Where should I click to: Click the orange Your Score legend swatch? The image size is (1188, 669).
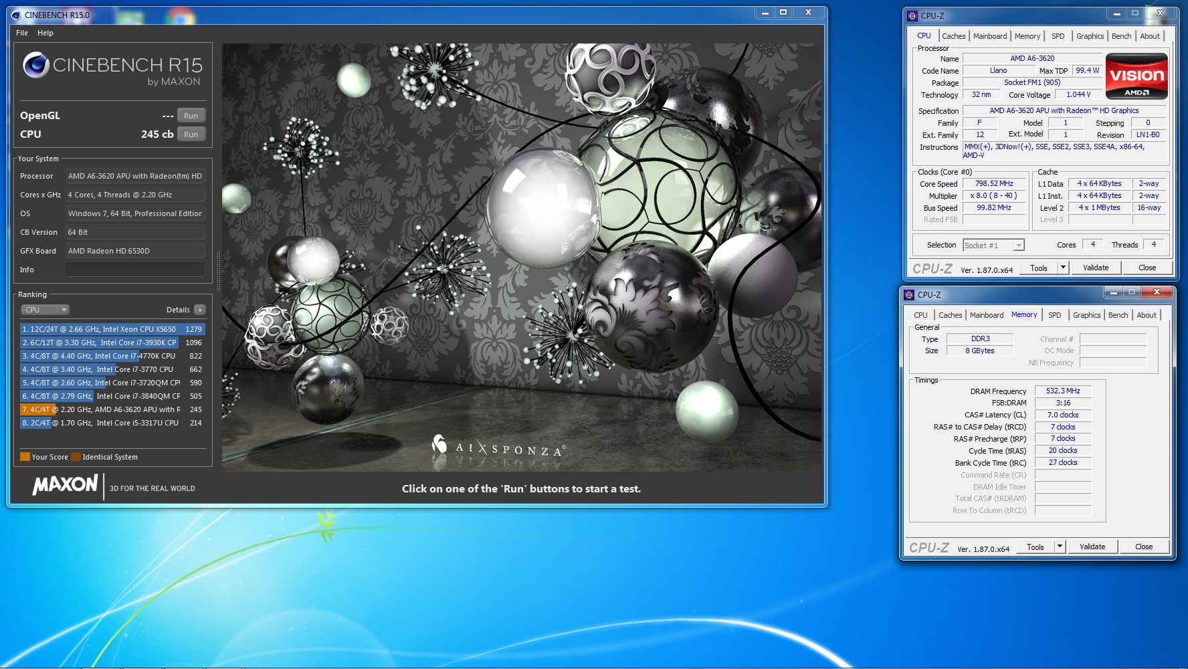(25, 457)
